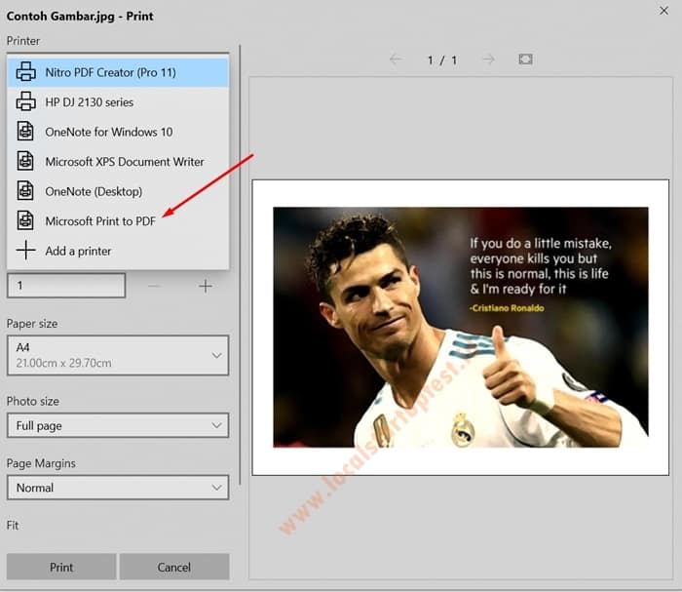Choose Add a printer entry
This screenshot has height=592, width=682.
[x=118, y=251]
